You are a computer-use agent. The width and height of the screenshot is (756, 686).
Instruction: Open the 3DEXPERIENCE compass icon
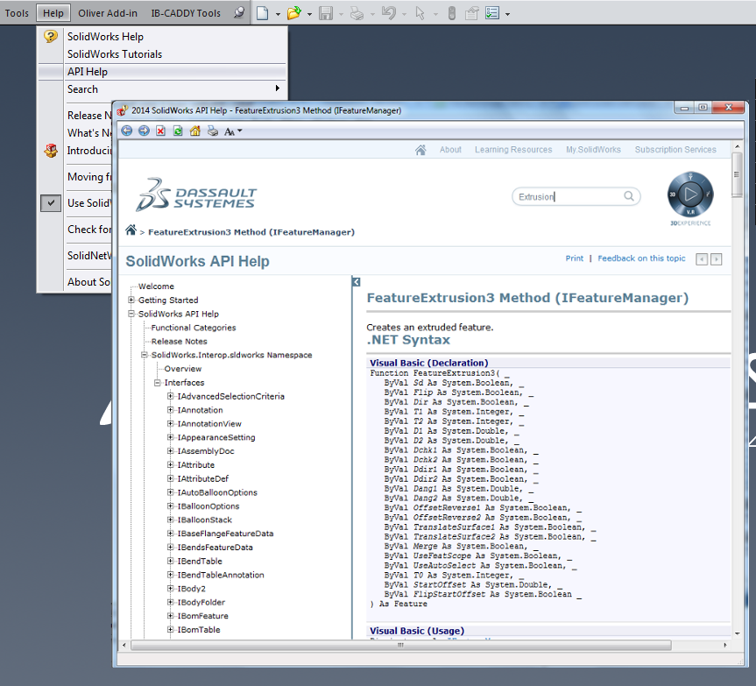pyautogui.click(x=689, y=195)
